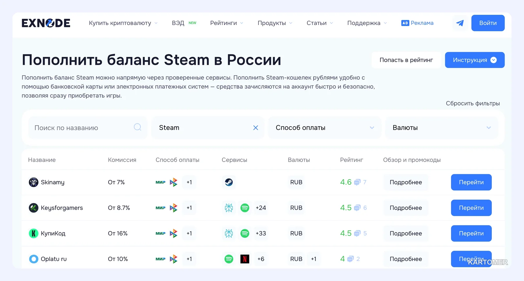
Task: Click Подробнее for Keysforgamers
Action: 406,208
